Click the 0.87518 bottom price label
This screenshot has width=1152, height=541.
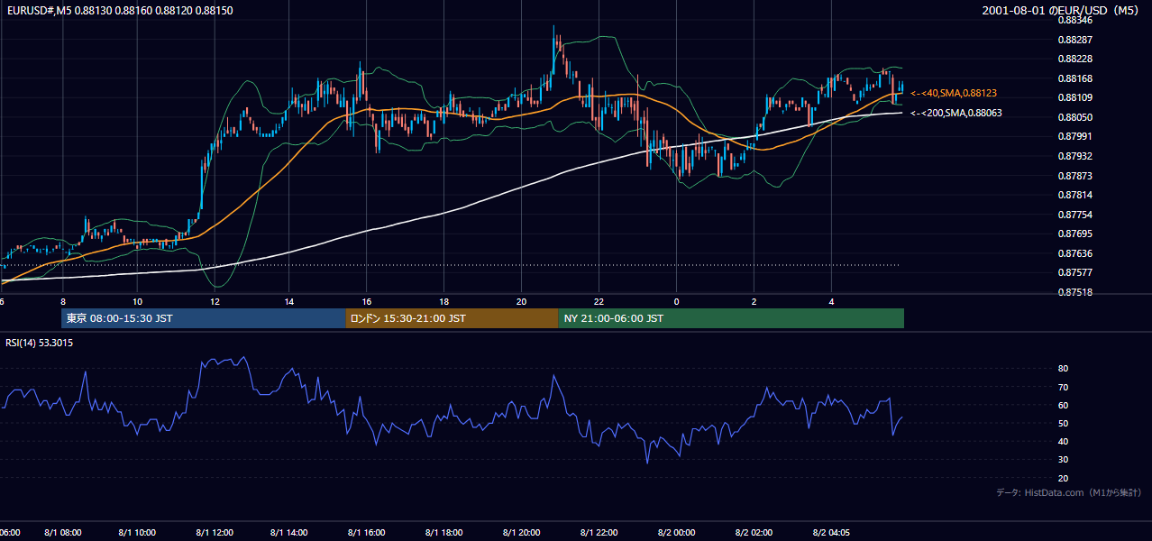point(1074,292)
